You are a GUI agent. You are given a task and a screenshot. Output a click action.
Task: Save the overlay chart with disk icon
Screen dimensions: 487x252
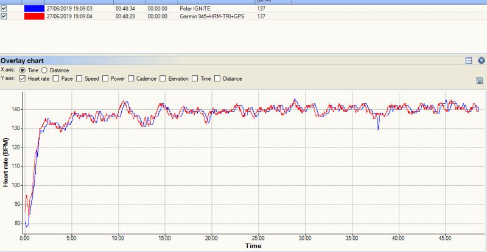[x=479, y=81]
